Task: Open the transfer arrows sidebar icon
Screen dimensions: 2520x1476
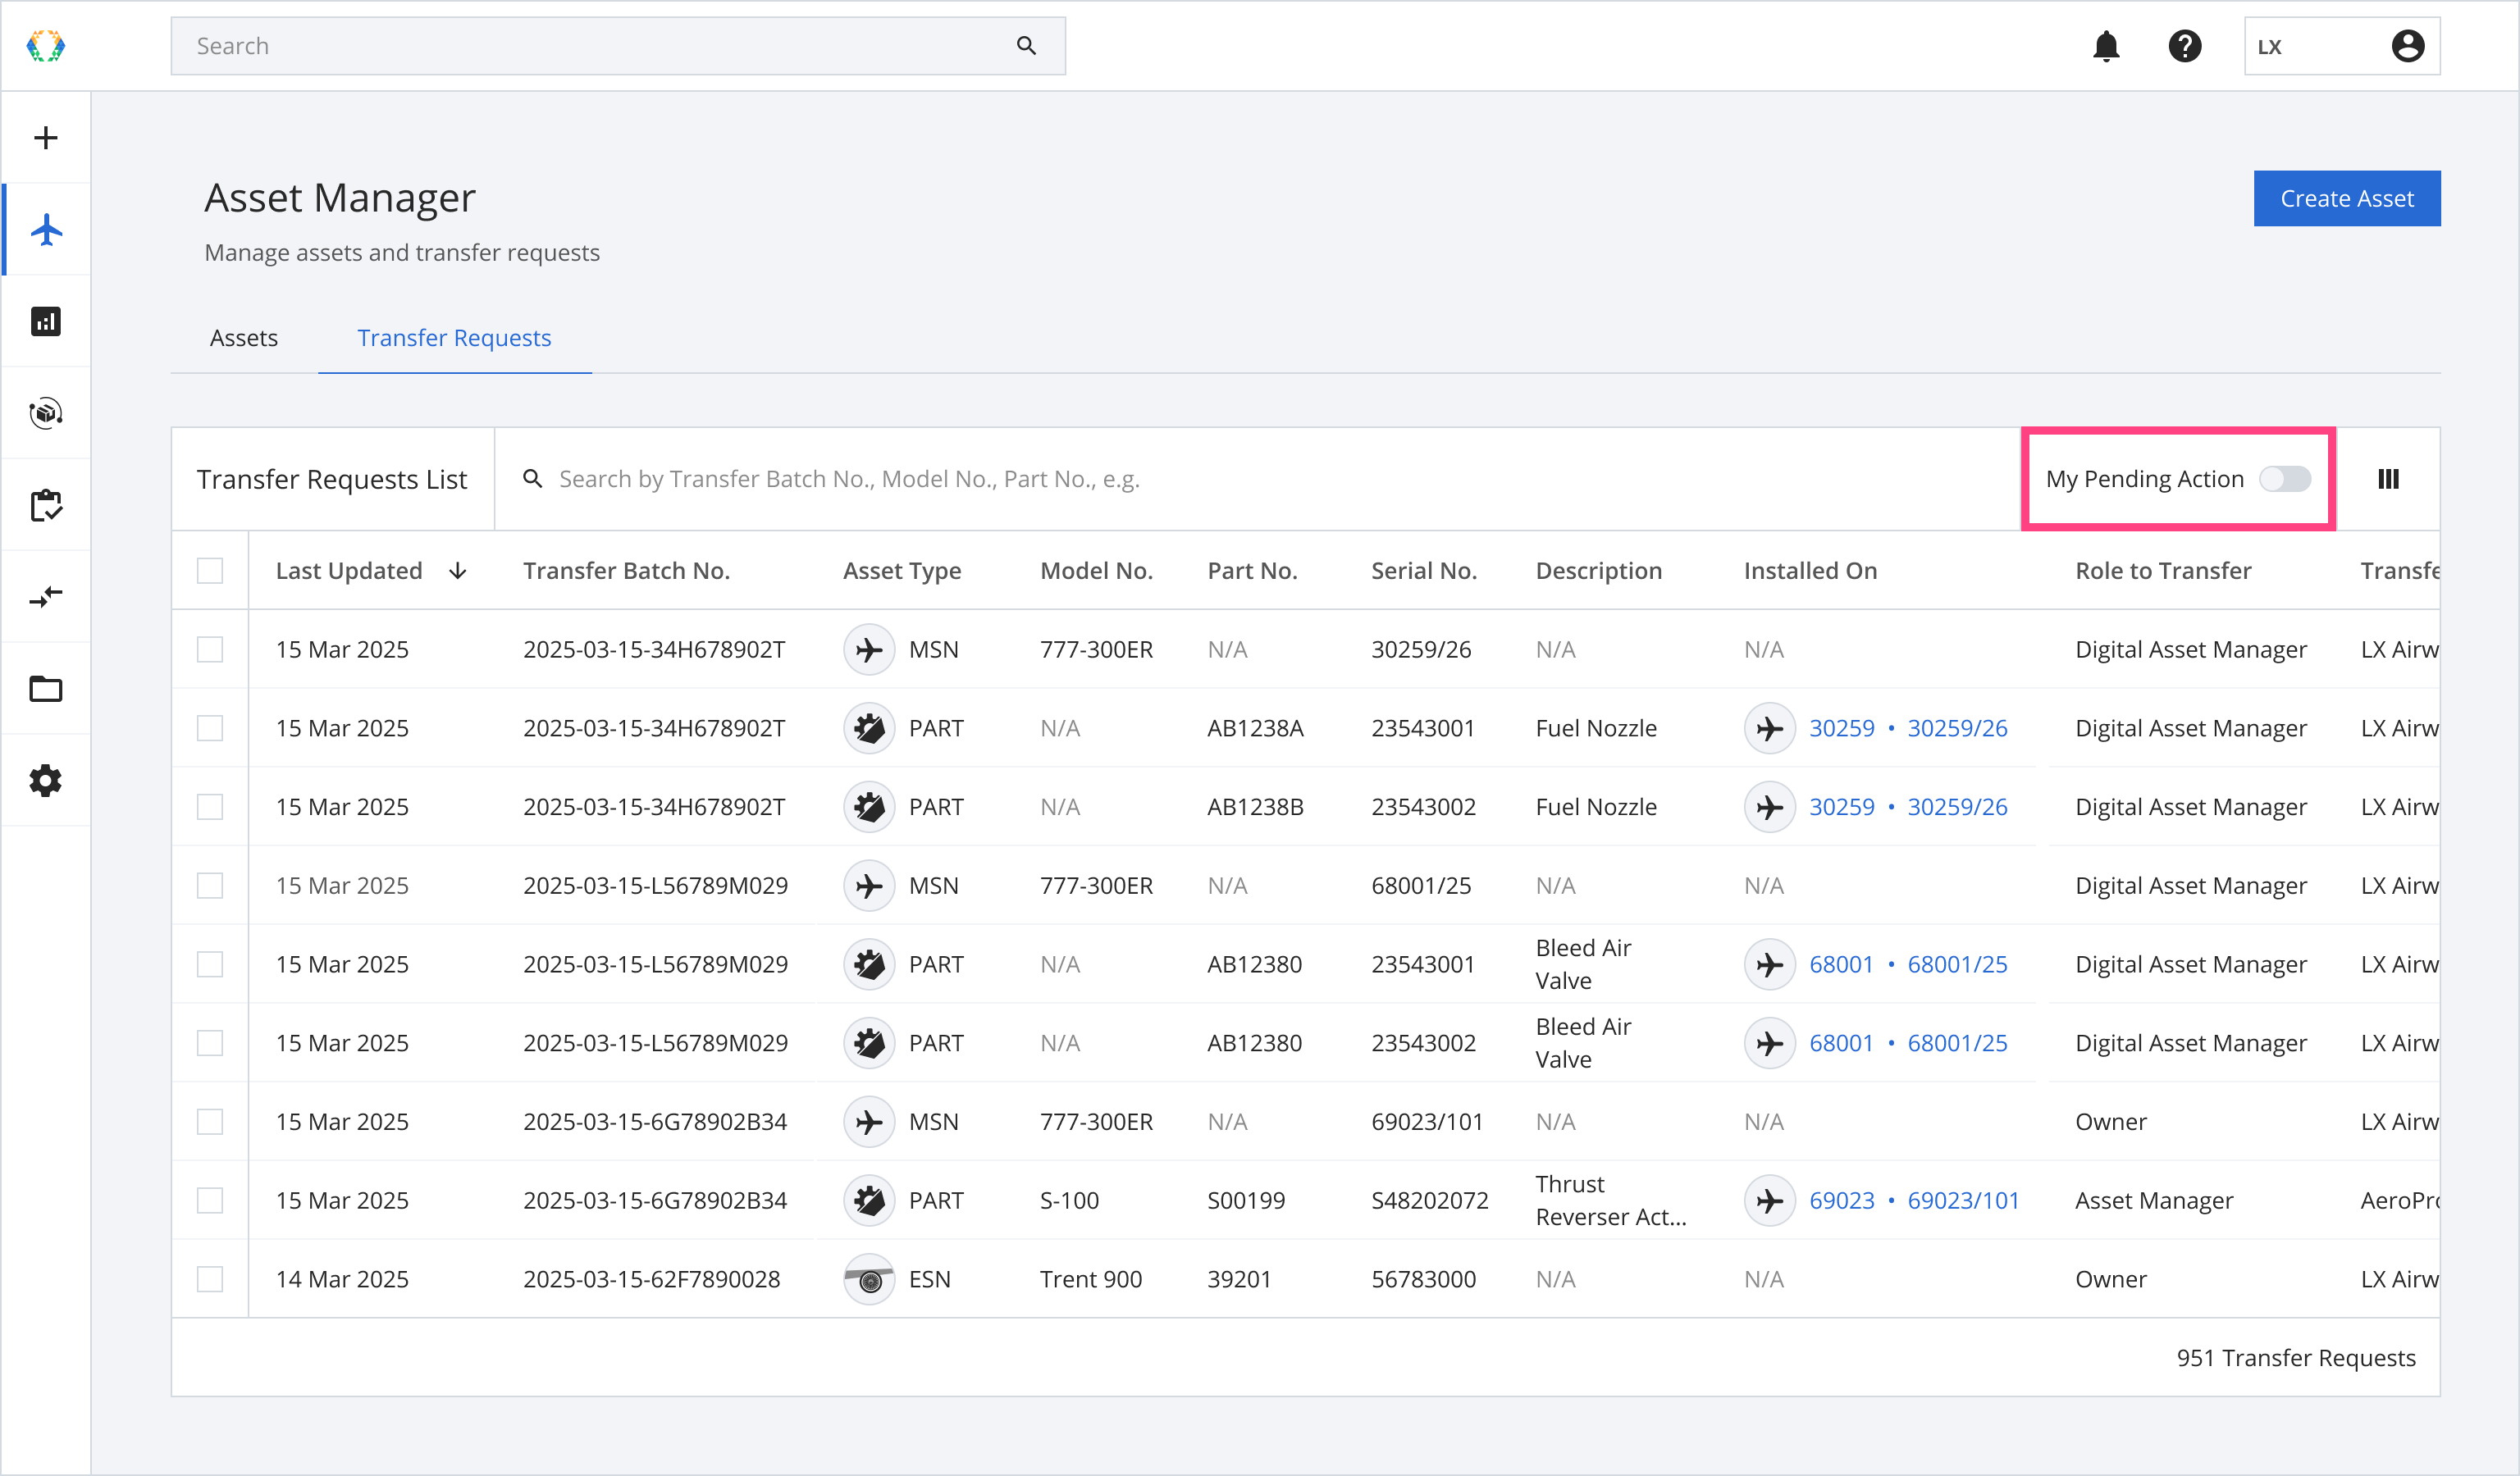Action: 46,597
